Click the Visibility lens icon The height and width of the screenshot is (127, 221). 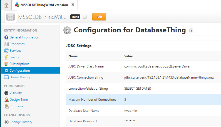tap(6, 93)
